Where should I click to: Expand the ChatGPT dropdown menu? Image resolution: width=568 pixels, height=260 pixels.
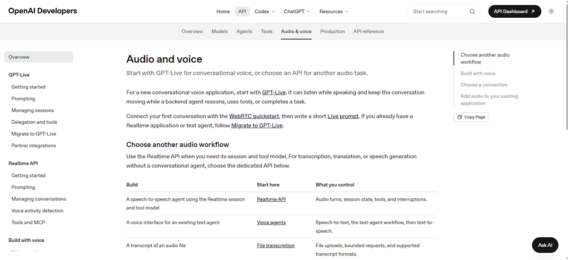coord(297,12)
